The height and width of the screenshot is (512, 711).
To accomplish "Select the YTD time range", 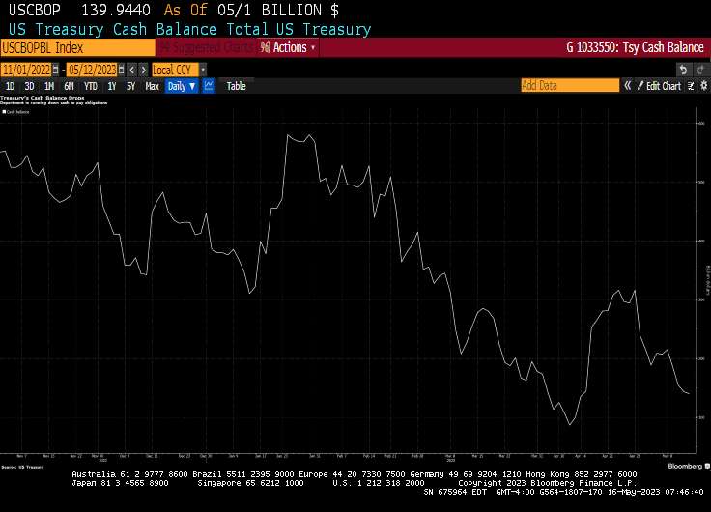I will (x=90, y=86).
